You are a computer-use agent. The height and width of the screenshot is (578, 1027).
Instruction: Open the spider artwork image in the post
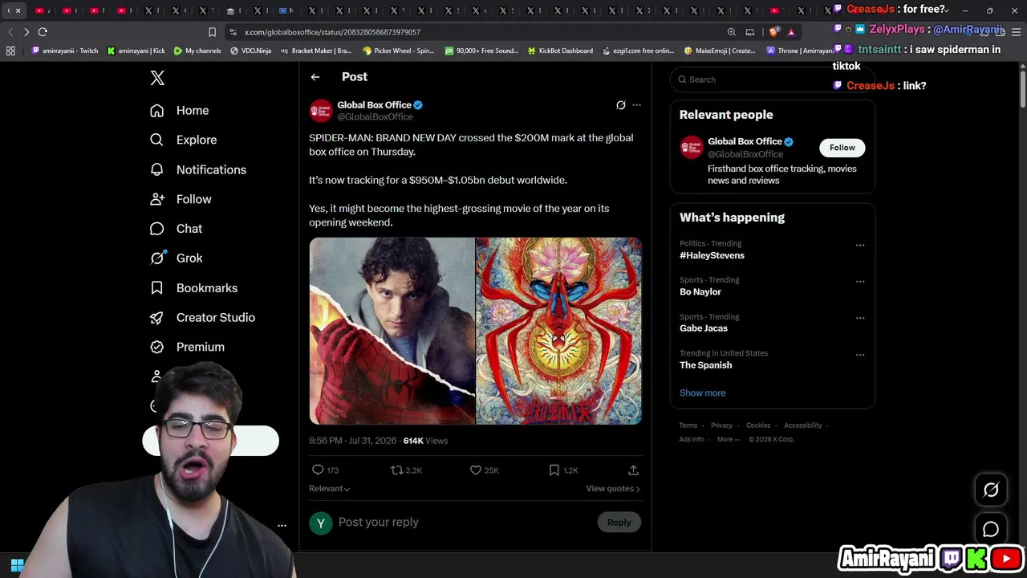[559, 331]
